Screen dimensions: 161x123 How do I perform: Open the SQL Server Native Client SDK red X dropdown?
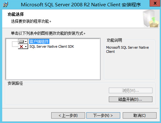(x=23, y=46)
